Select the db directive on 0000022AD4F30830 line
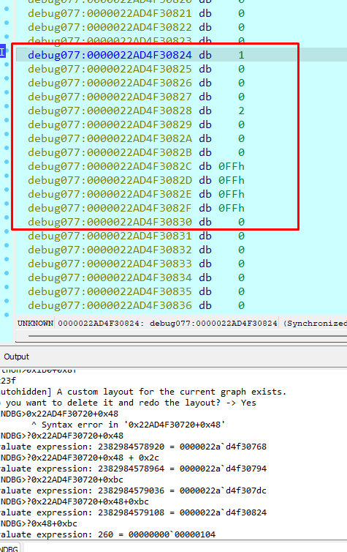The image size is (347, 552). click(205, 222)
